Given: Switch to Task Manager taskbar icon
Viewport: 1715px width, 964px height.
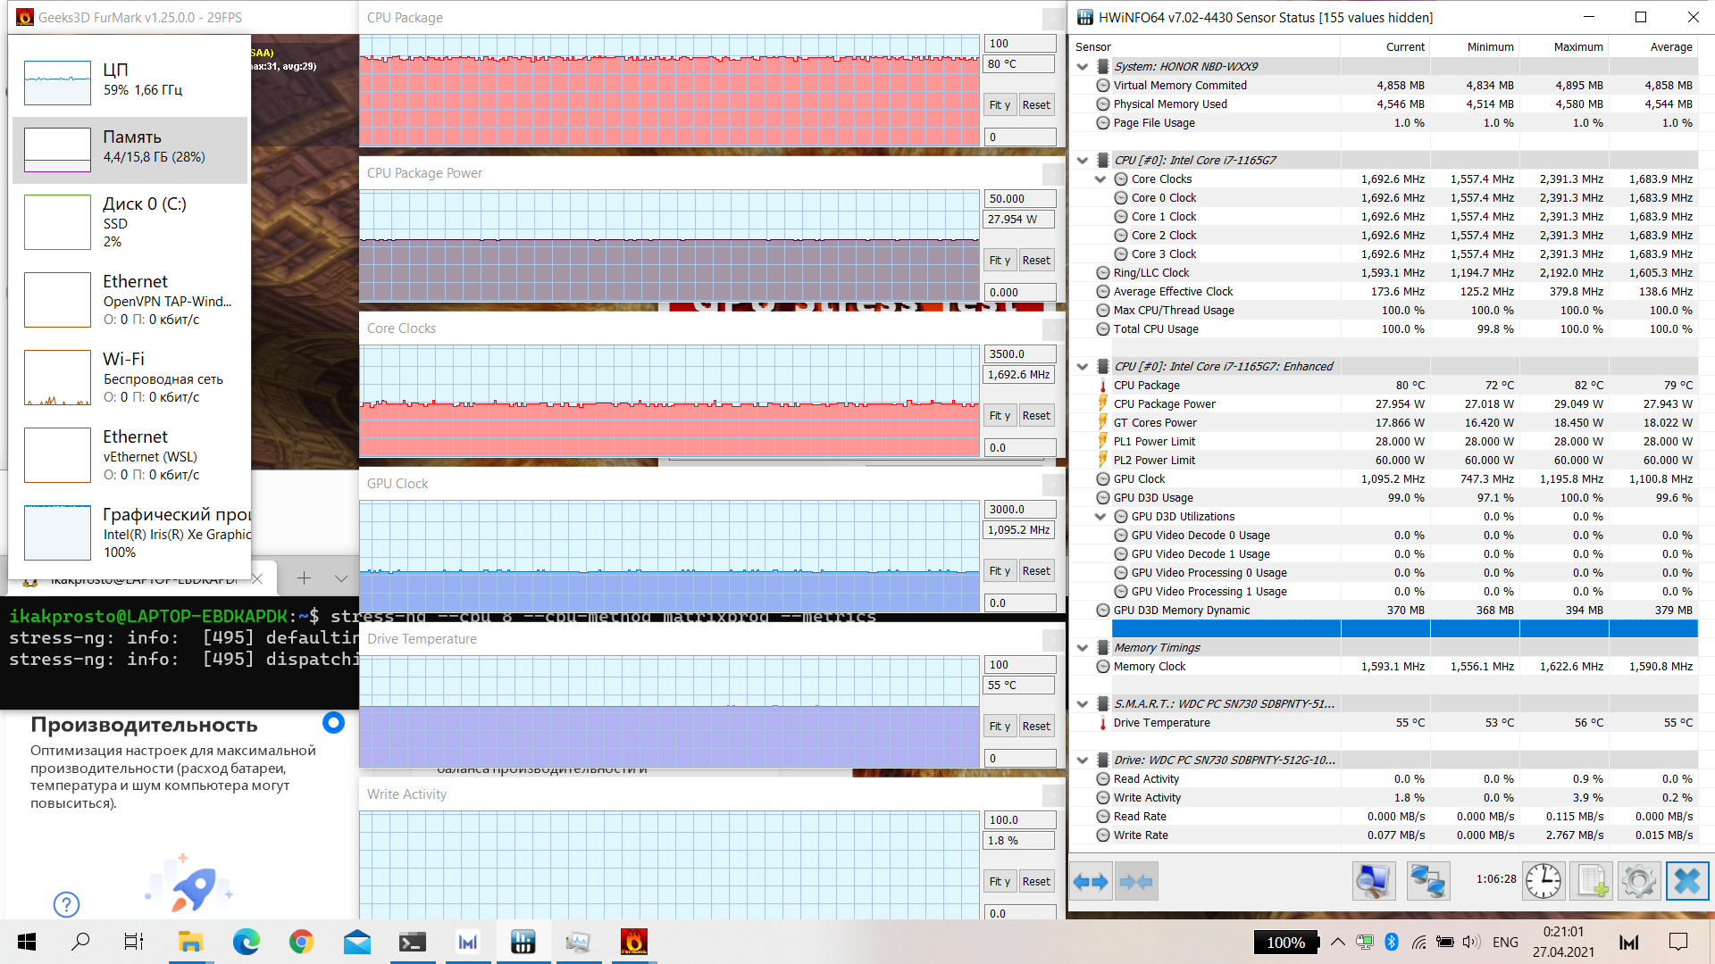Looking at the screenshot, I should [x=578, y=942].
